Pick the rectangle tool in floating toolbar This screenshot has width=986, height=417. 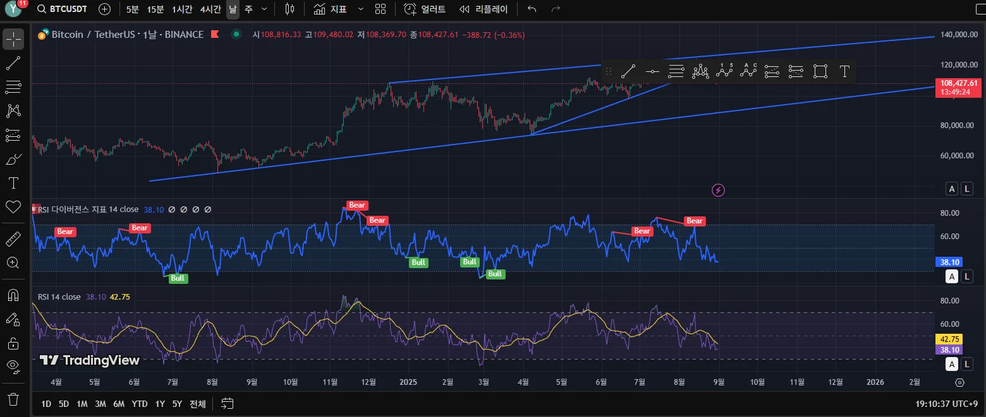(x=820, y=71)
